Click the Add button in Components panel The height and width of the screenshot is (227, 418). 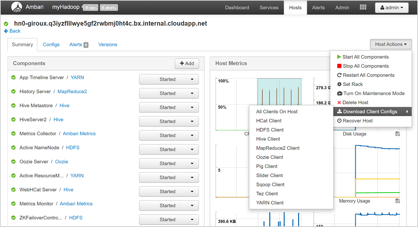click(x=187, y=63)
